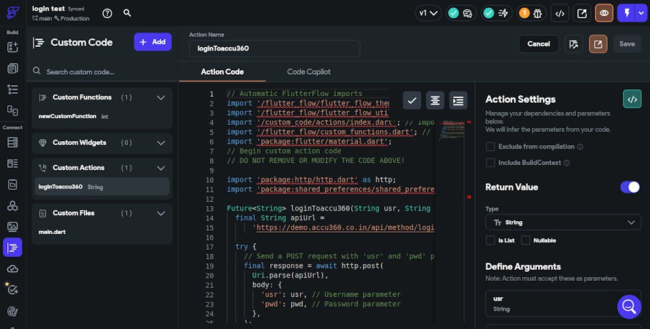Click the lightning bolt run button

[x=628, y=13]
